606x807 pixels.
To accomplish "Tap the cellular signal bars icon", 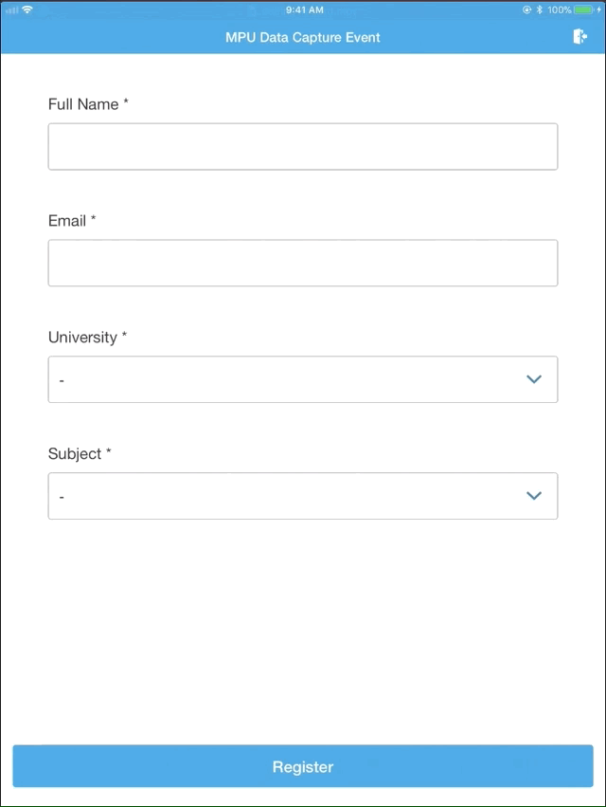I will (x=11, y=10).
